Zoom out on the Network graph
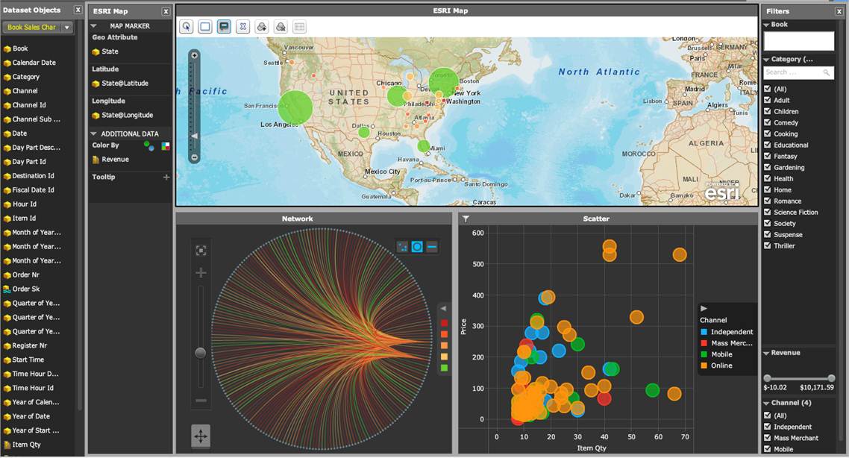This screenshot has width=849, height=458. pos(201,401)
